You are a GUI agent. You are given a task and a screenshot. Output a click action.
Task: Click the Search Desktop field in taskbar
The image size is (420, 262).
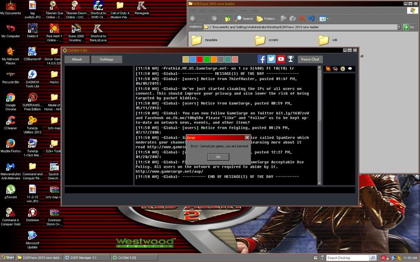[x=348, y=258]
